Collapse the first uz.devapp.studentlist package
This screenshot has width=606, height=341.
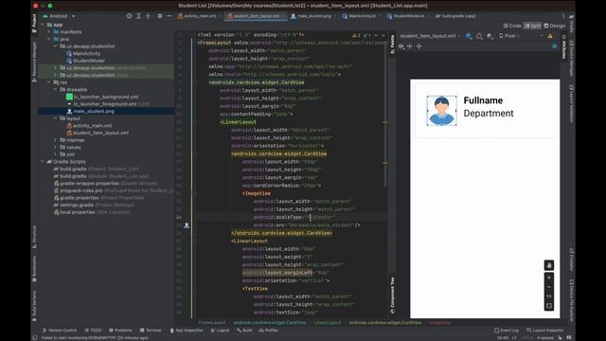[x=55, y=46]
